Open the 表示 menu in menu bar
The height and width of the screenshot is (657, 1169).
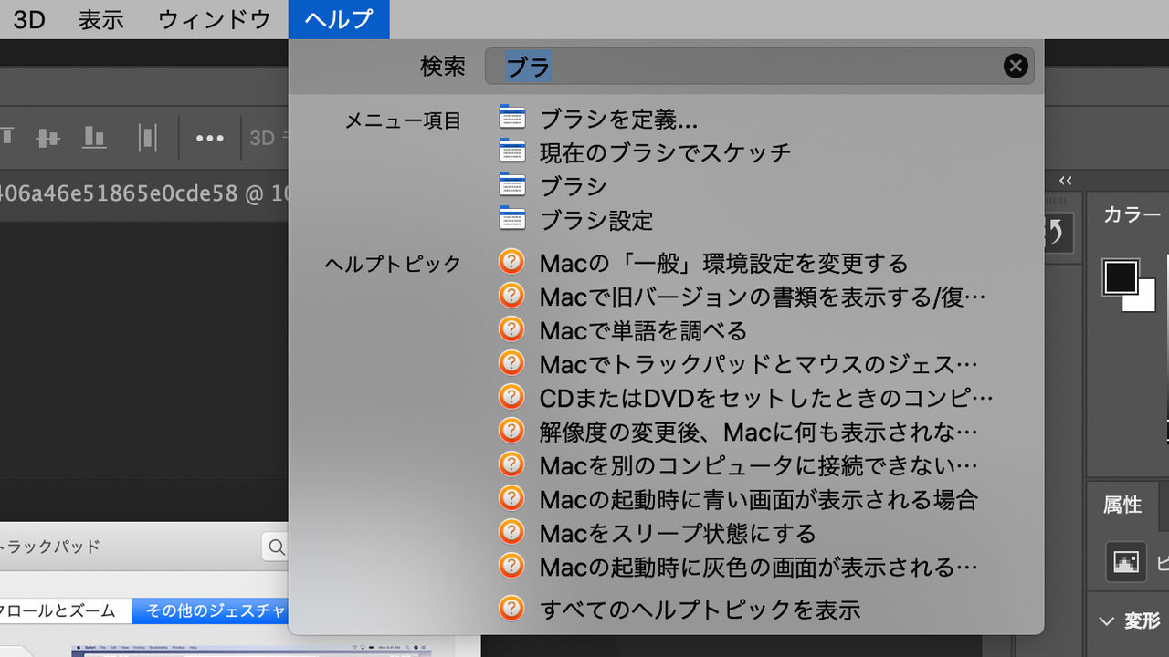click(x=101, y=19)
